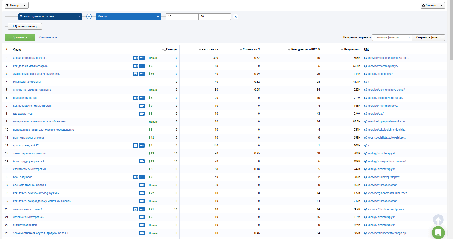The width and height of the screenshot is (453, 239).
Task: Open the 'Между' condition dropdown
Action: pyautogui.click(x=128, y=17)
